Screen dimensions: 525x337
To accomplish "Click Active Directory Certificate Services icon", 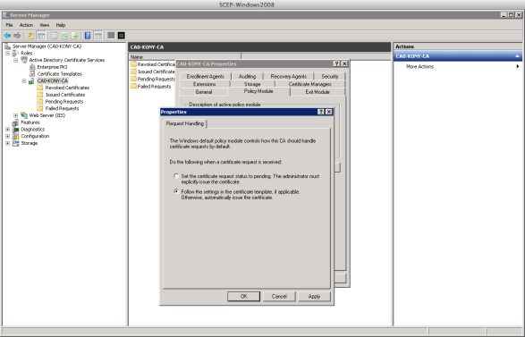I will [24, 60].
